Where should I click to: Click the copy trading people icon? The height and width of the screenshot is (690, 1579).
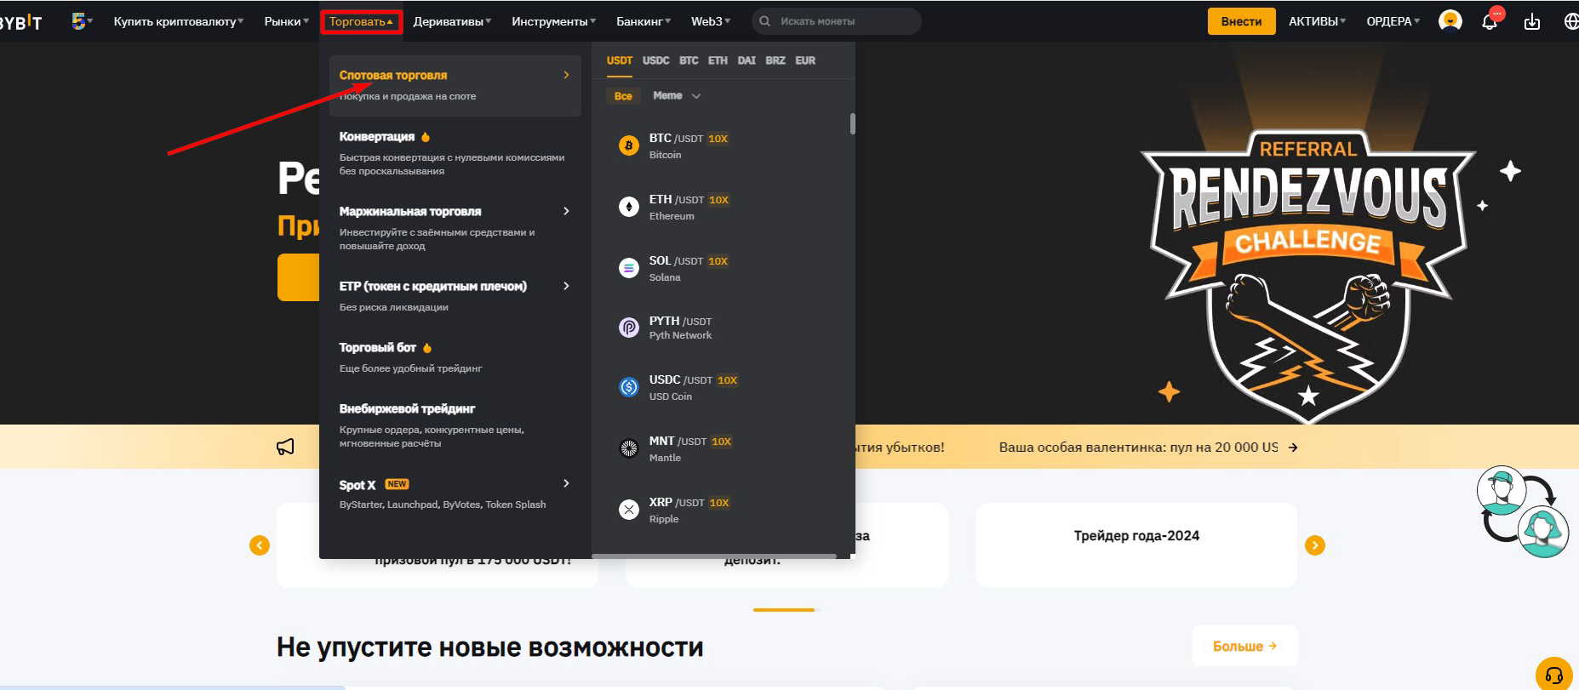[1523, 511]
